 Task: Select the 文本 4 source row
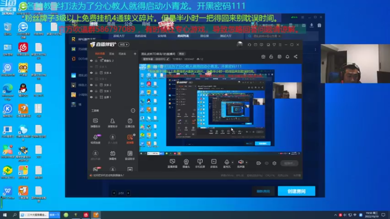tap(113, 73)
